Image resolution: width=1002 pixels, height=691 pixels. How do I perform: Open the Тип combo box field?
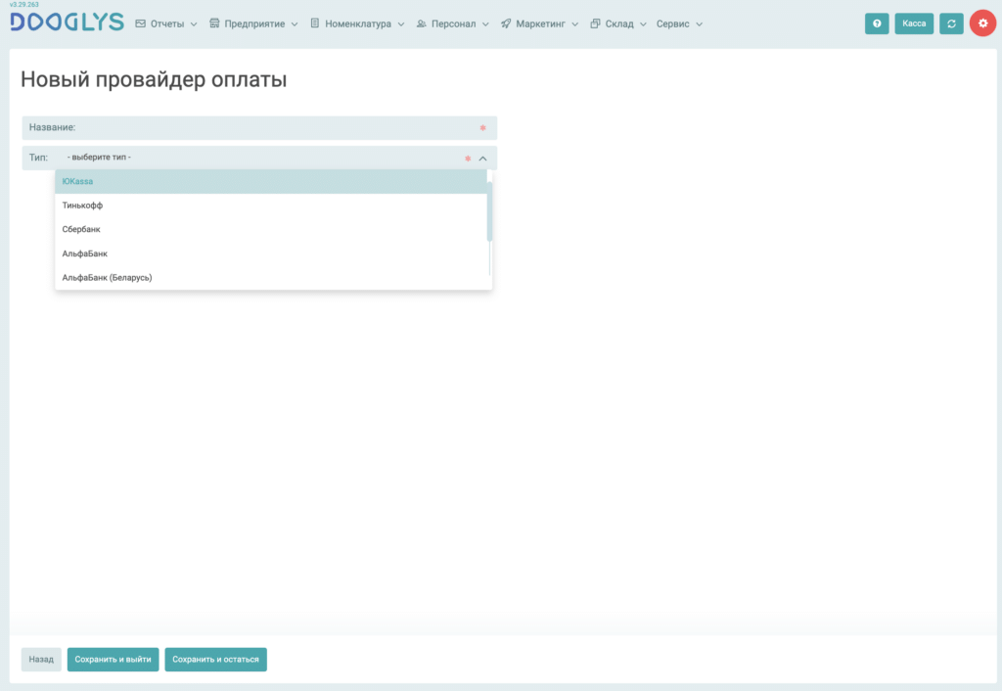259,158
